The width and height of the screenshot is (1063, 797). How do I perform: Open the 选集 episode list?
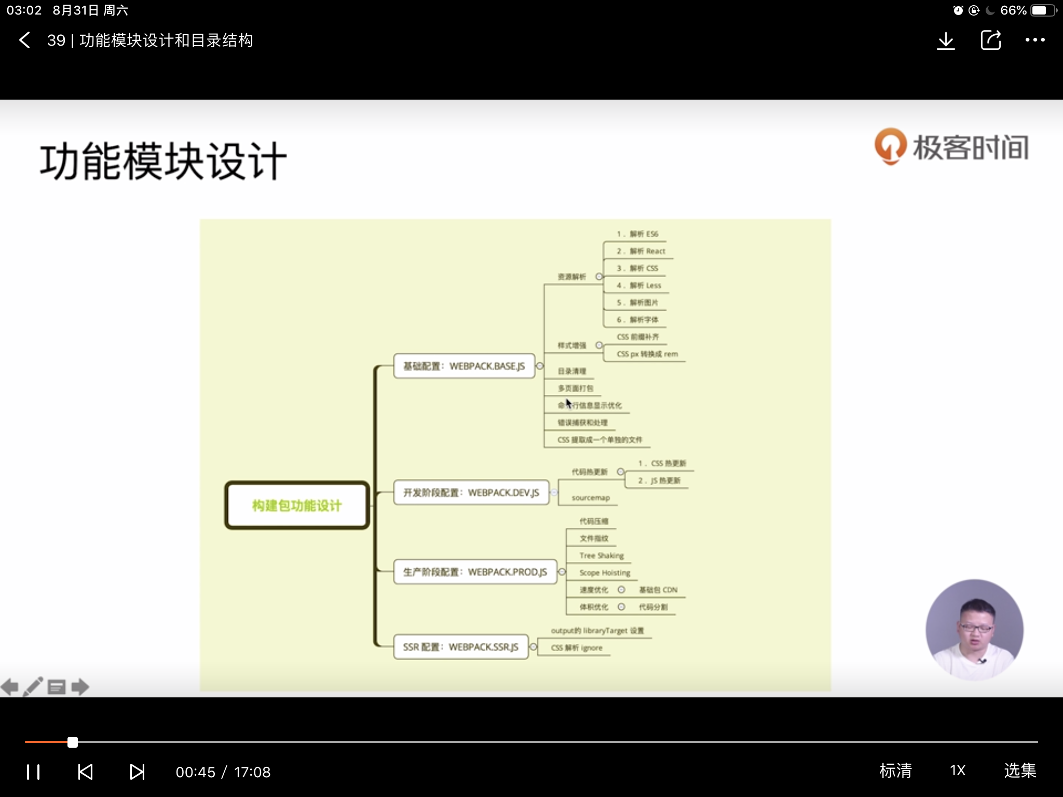[x=1020, y=771]
